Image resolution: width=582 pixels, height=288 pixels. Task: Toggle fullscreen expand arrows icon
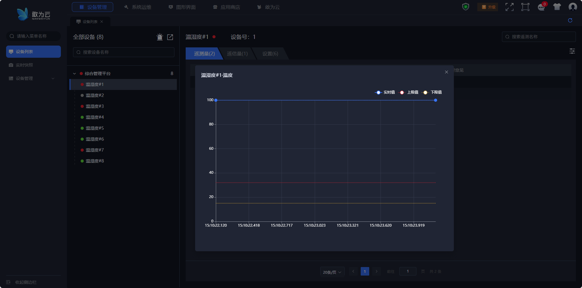point(509,7)
